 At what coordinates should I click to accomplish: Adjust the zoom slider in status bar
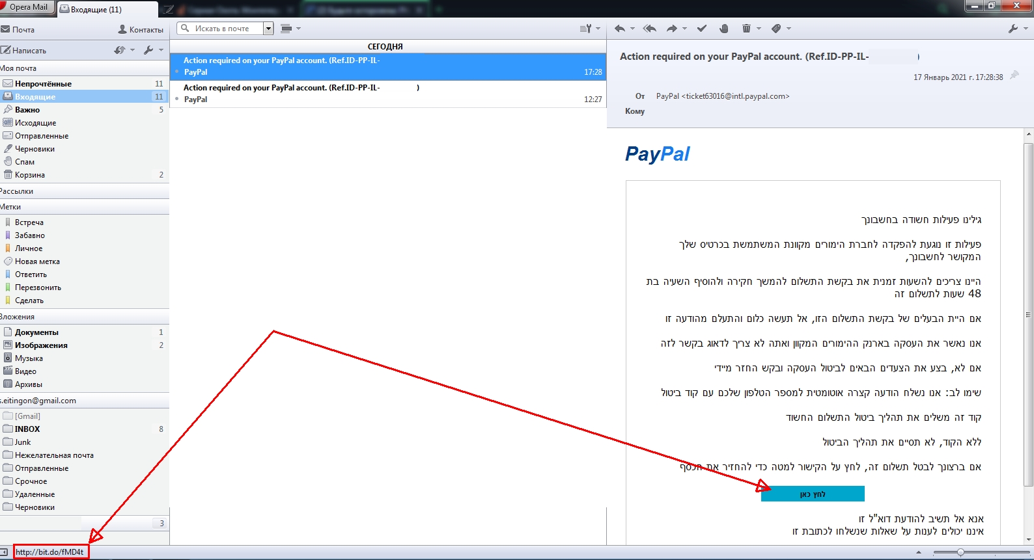coord(960,552)
